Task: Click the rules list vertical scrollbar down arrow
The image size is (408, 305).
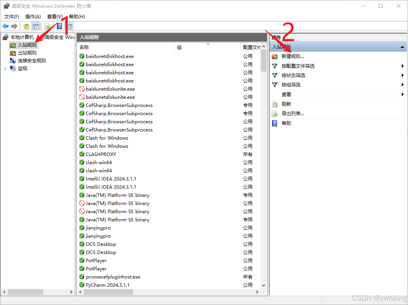Action: 263,285
